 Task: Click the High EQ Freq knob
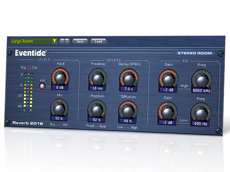[202, 80]
